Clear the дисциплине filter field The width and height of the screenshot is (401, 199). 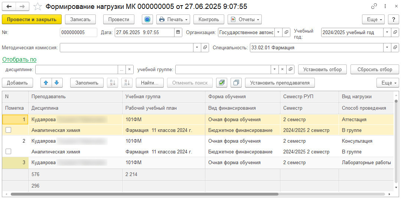pos(130,69)
